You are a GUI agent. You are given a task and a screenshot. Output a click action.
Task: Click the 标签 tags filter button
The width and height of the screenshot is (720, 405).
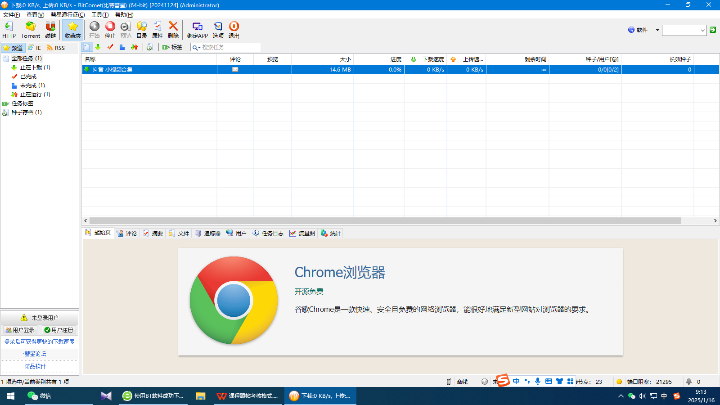pyautogui.click(x=172, y=47)
